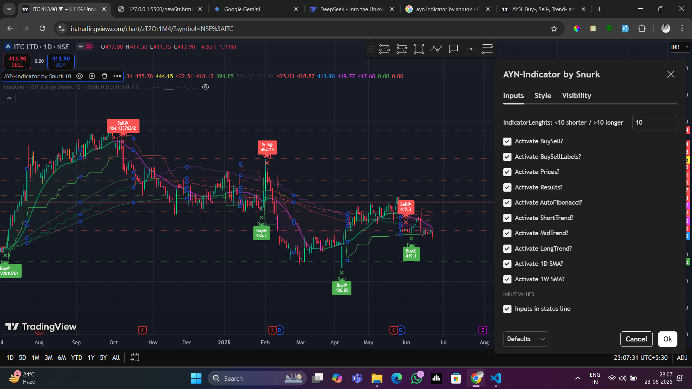Open Chrome extensions puzzle icon
Screen dimensions: 692x389
642,28
